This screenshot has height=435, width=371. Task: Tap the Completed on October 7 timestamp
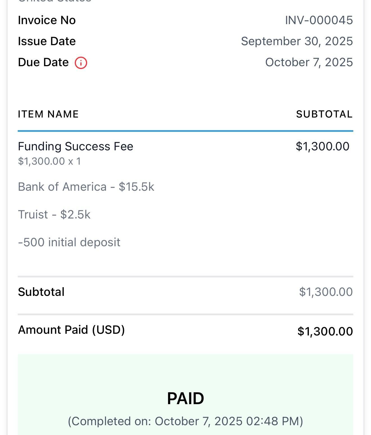point(185,421)
